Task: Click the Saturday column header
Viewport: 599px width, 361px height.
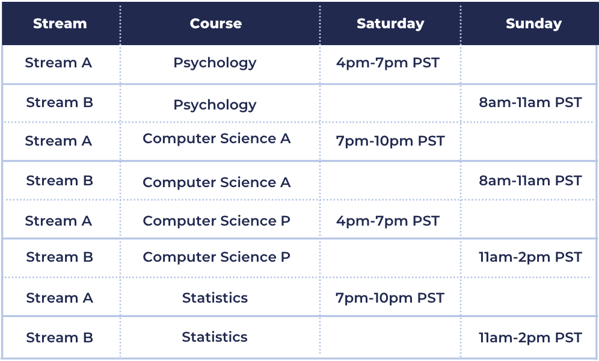Action: coord(390,24)
